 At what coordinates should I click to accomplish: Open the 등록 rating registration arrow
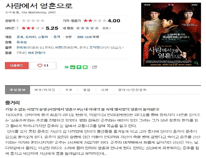click(x=107, y=28)
